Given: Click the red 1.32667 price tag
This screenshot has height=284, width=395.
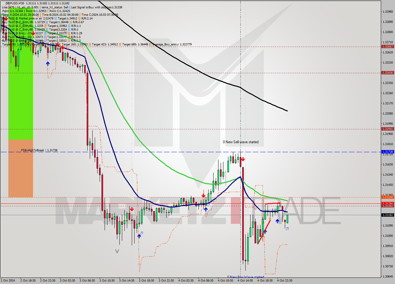Looking at the screenshot, I should coord(387,46).
